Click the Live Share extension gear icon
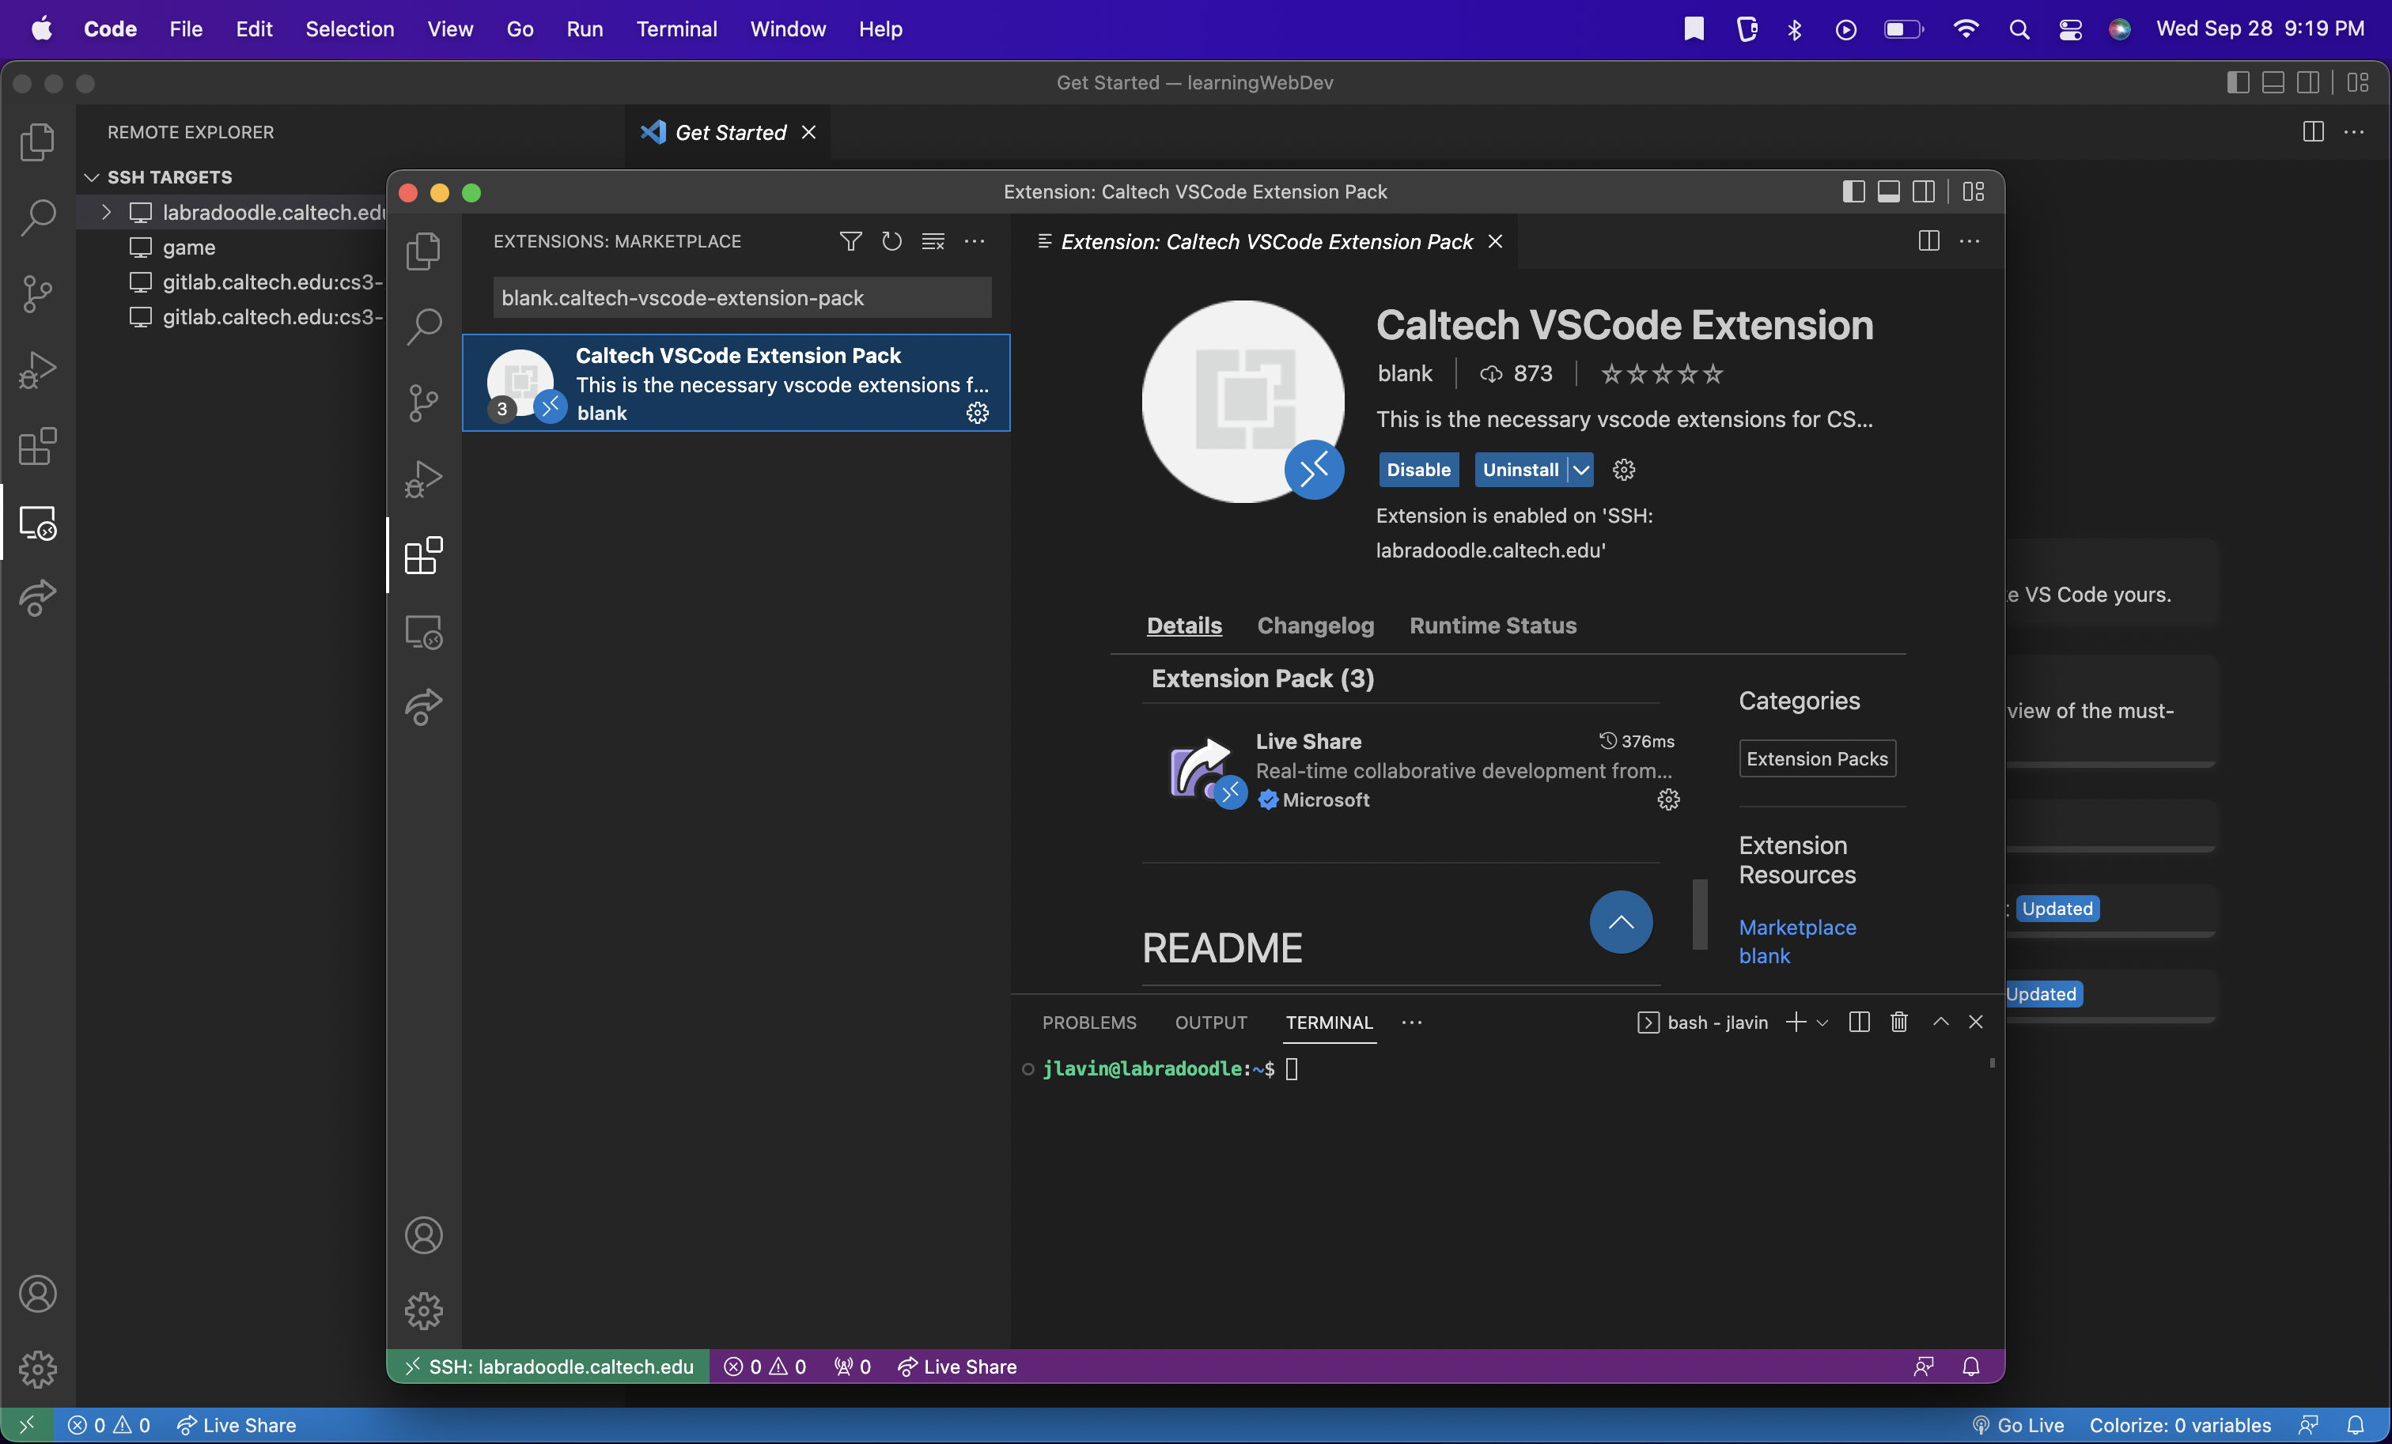 (1667, 799)
